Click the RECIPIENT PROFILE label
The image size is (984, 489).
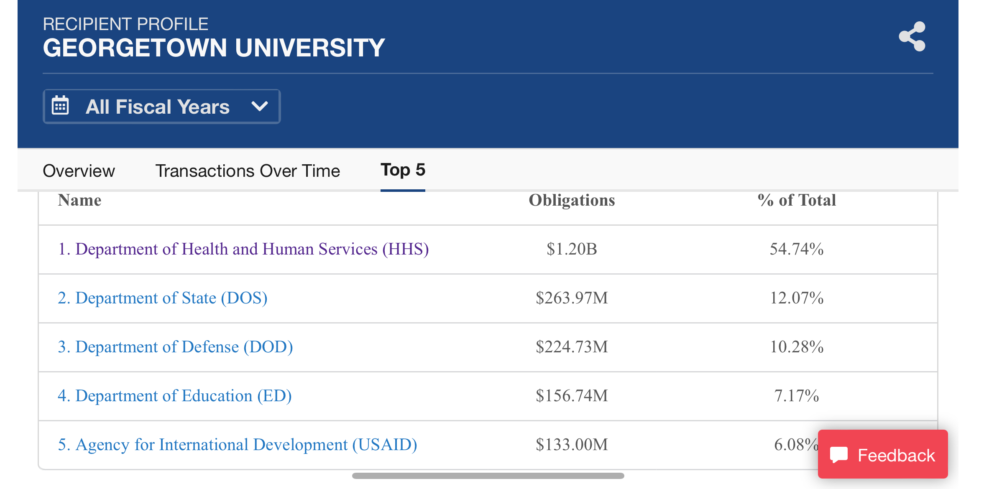pyautogui.click(x=125, y=24)
